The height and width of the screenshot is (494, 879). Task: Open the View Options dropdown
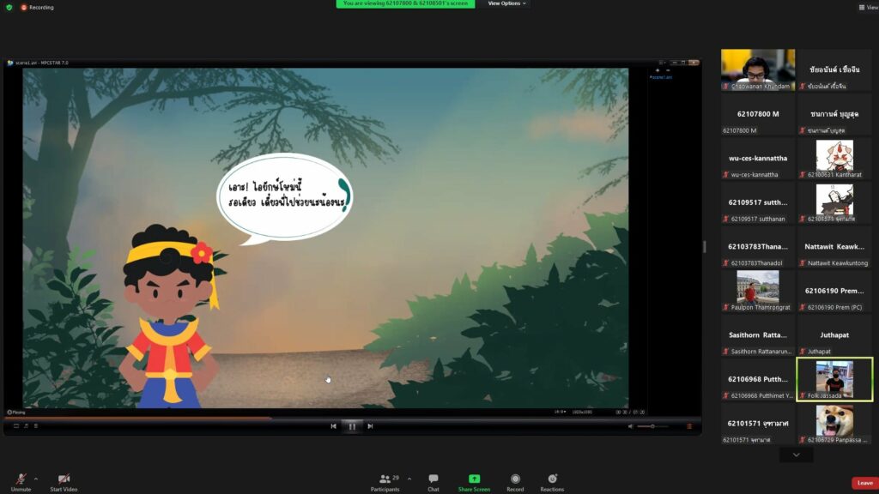click(x=505, y=3)
